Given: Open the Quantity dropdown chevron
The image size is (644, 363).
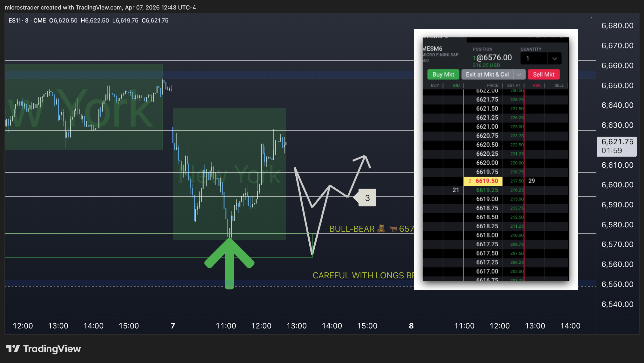Looking at the screenshot, I should tap(554, 59).
